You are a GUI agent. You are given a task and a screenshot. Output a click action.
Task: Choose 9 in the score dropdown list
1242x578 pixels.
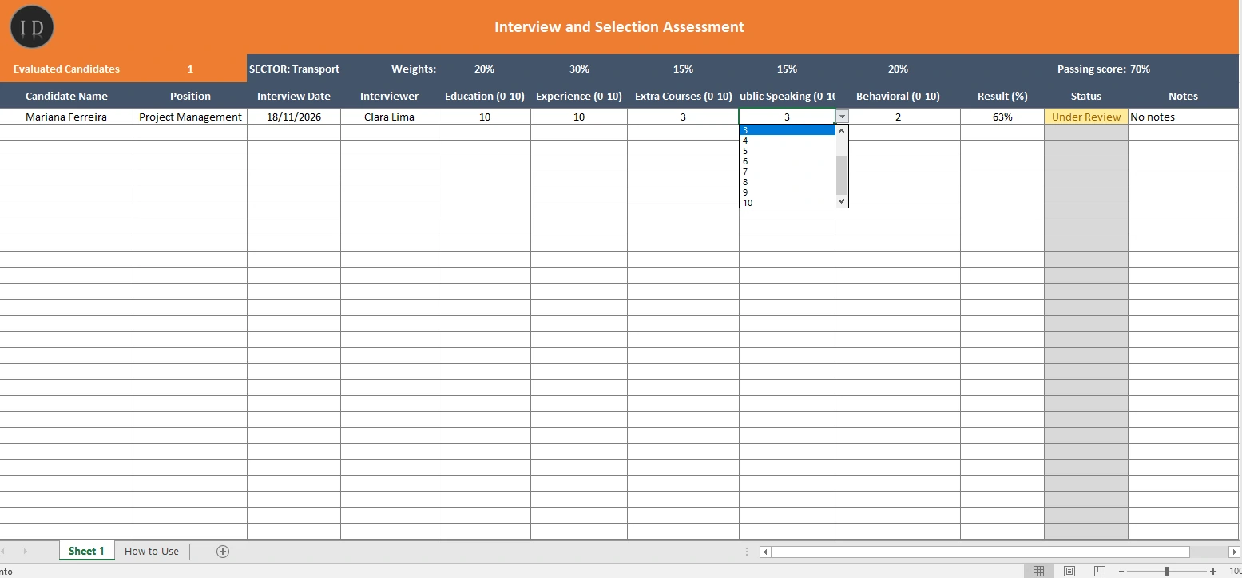click(788, 192)
